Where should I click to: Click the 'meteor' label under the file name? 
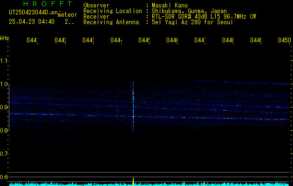68,15
